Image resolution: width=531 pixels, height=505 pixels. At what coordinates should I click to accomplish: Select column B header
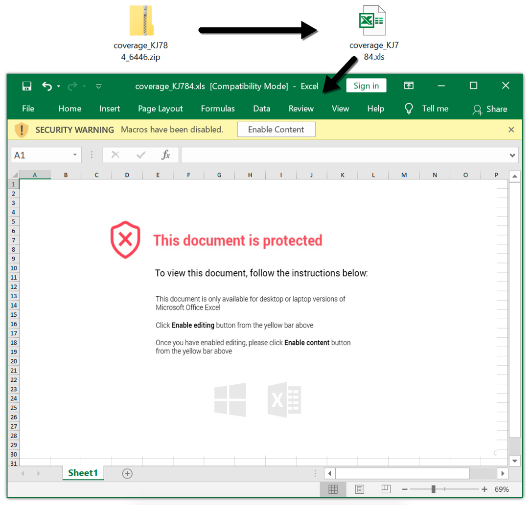point(66,175)
